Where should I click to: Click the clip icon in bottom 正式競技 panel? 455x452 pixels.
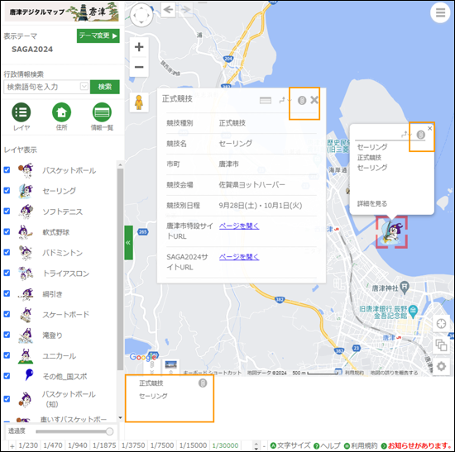pyautogui.click(x=203, y=383)
